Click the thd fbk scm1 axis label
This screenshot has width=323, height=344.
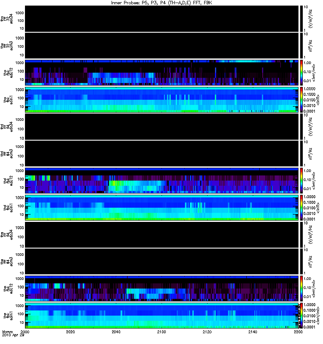8,208
